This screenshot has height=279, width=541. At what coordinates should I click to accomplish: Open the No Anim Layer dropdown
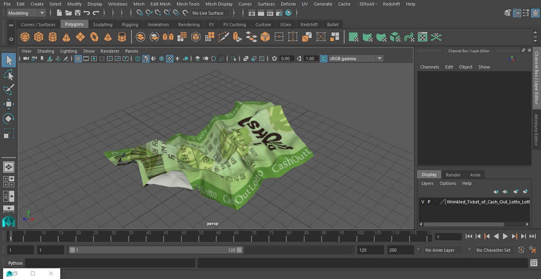click(x=443, y=250)
